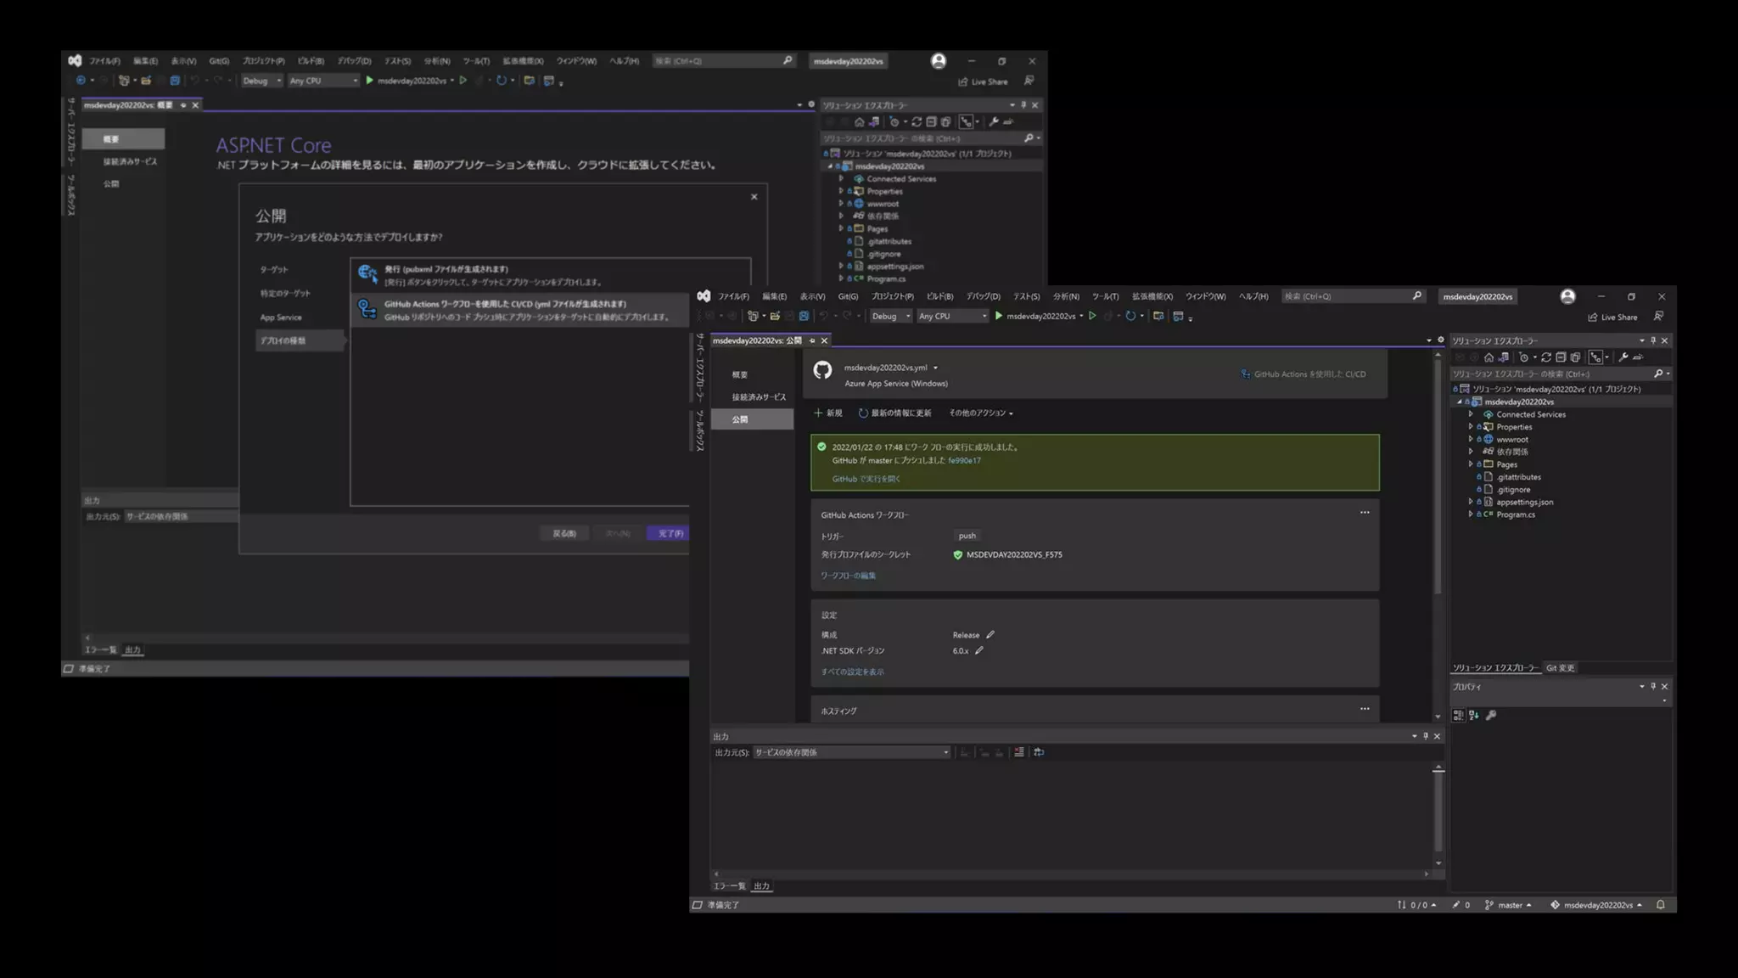1738x978 pixels.
Task: Click the pencil icon next to 6.0.x
Action: [979, 650]
